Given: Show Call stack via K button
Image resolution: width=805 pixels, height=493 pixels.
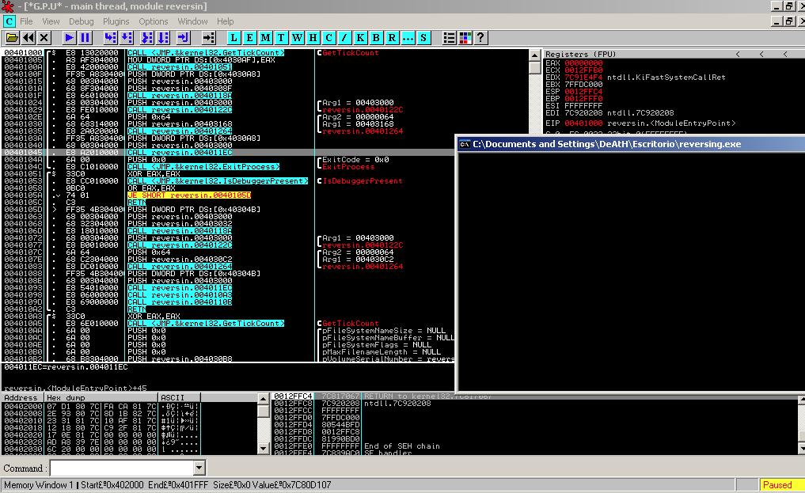Looking at the screenshot, I should click(360, 38).
